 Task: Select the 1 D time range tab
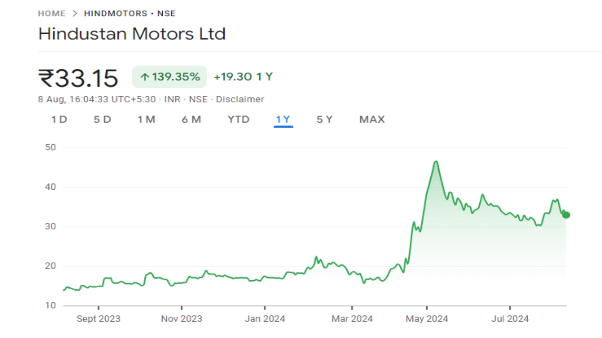(x=59, y=119)
